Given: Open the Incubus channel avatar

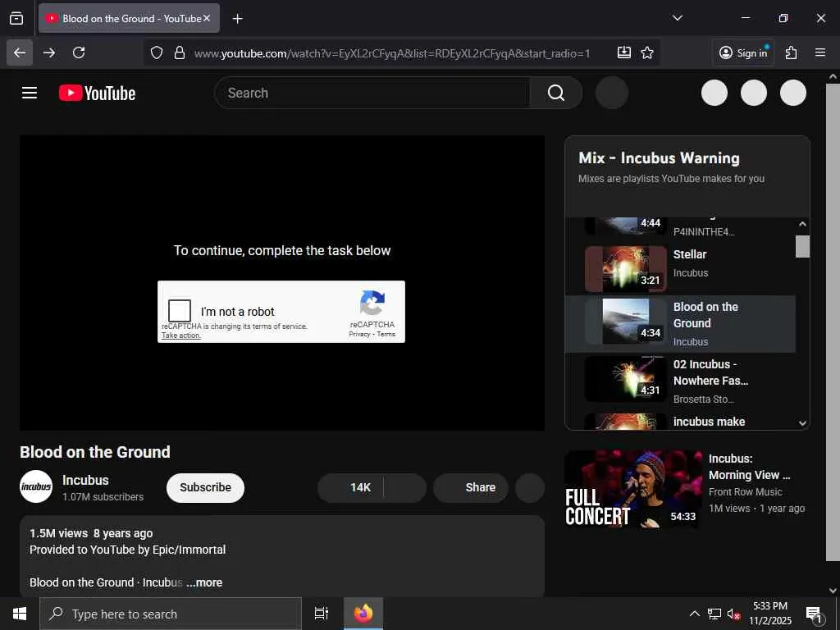Looking at the screenshot, I should click(36, 486).
